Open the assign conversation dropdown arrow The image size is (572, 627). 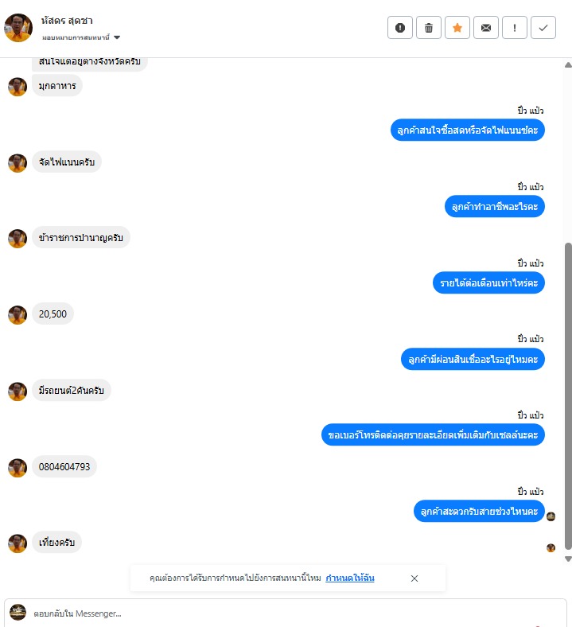(x=117, y=37)
